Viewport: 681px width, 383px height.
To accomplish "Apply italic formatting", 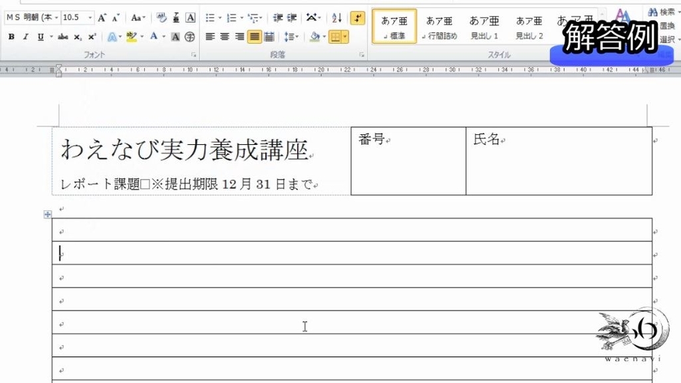I will click(26, 36).
